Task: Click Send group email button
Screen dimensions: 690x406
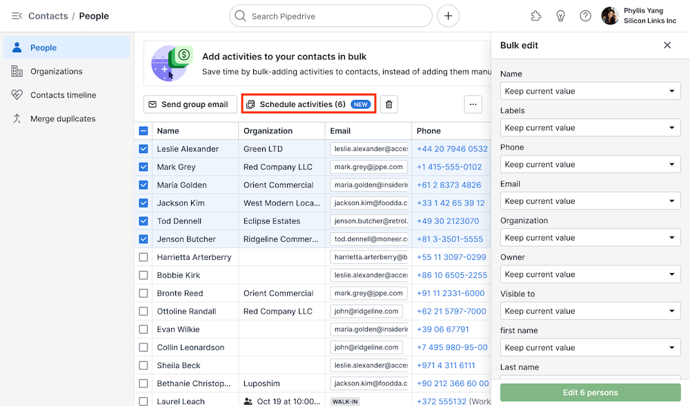Action: coord(190,104)
